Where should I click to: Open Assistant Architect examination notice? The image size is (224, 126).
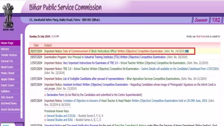[x=95, y=85]
